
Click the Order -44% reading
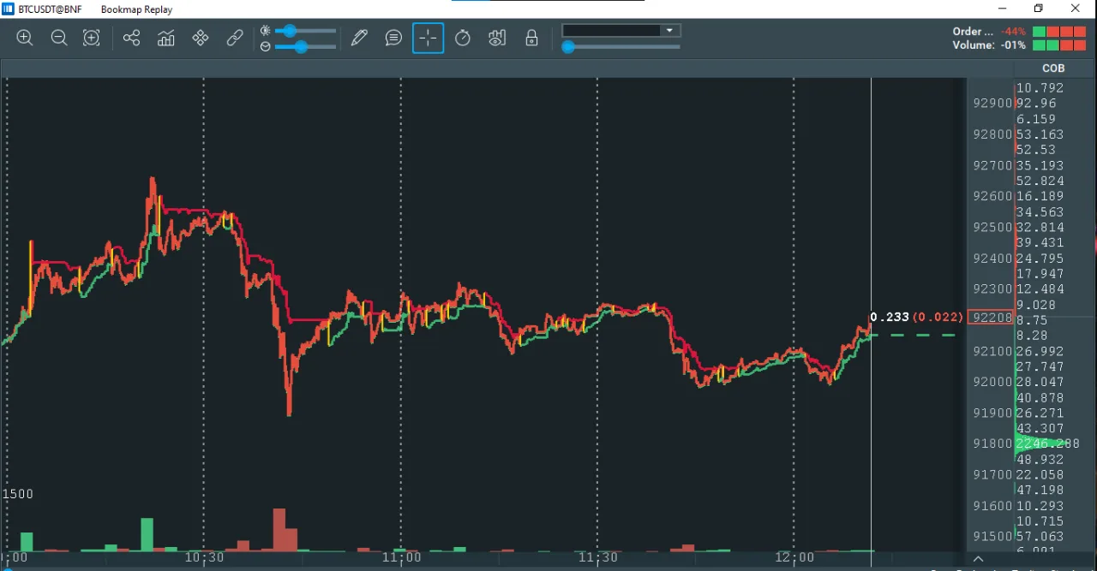pyautogui.click(x=989, y=32)
